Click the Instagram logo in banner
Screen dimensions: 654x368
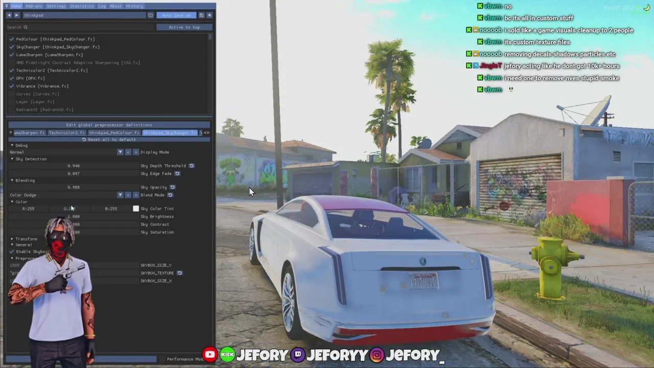coord(377,355)
